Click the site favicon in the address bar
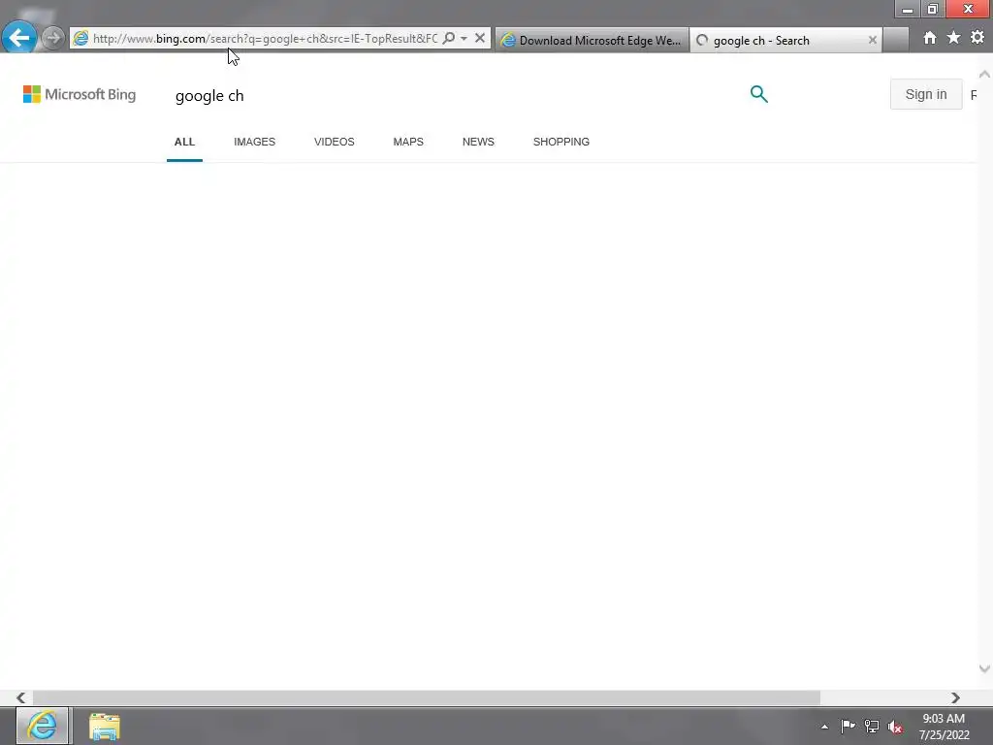Viewport: 993px width, 745px height. tap(80, 38)
